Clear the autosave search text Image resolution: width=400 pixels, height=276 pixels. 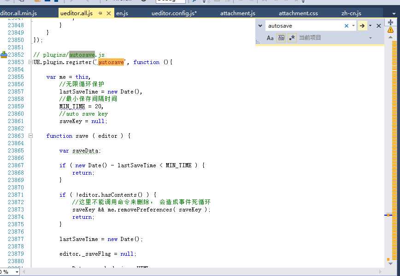tap(347, 26)
